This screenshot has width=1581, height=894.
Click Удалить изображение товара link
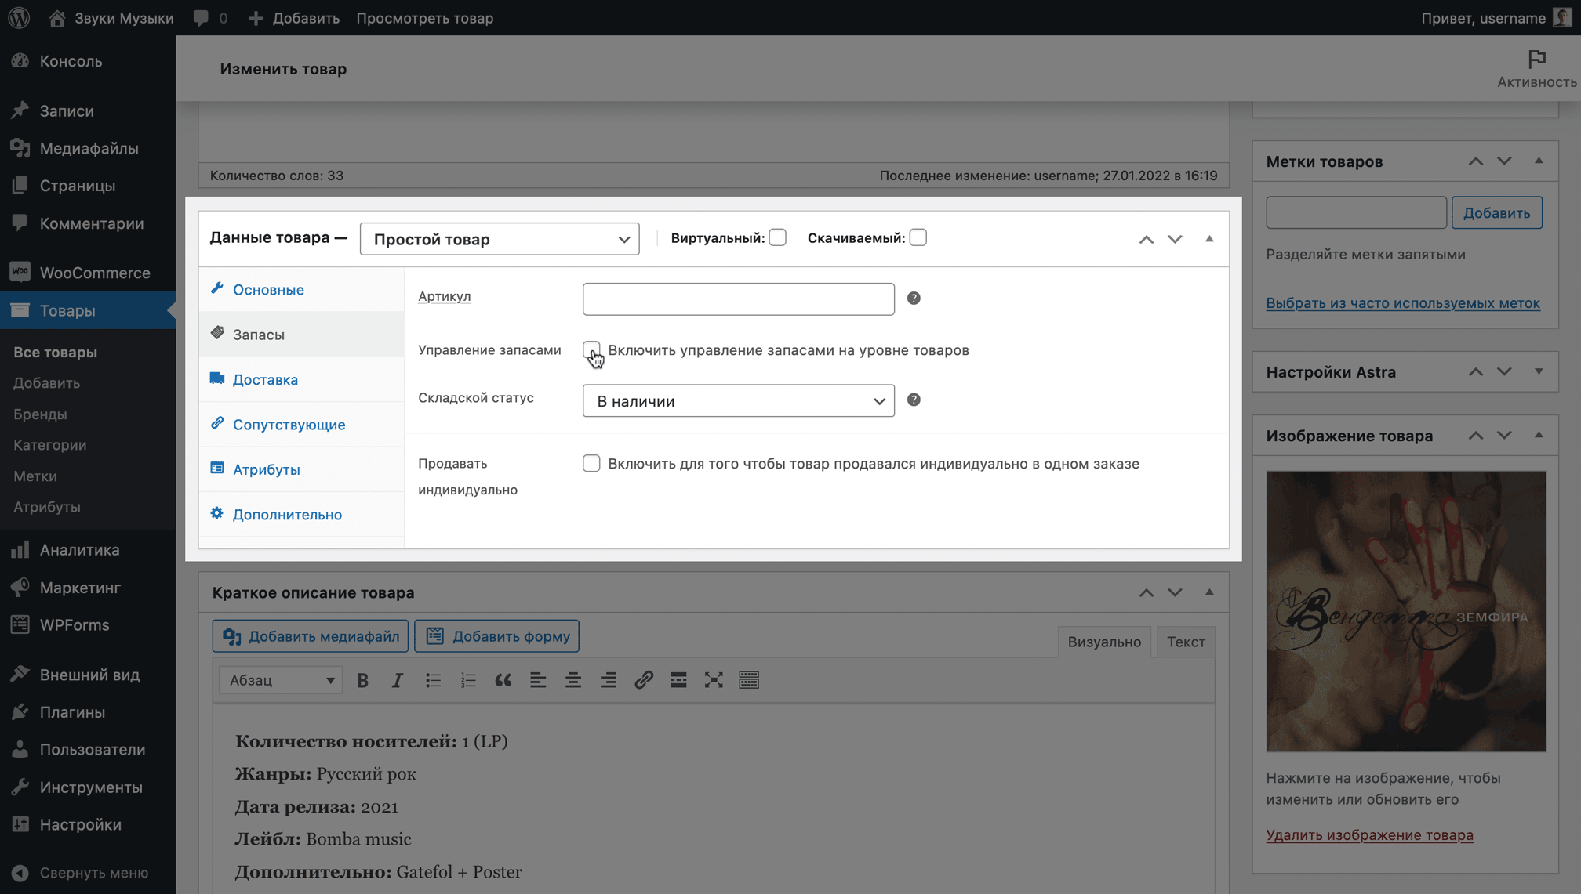pyautogui.click(x=1369, y=835)
